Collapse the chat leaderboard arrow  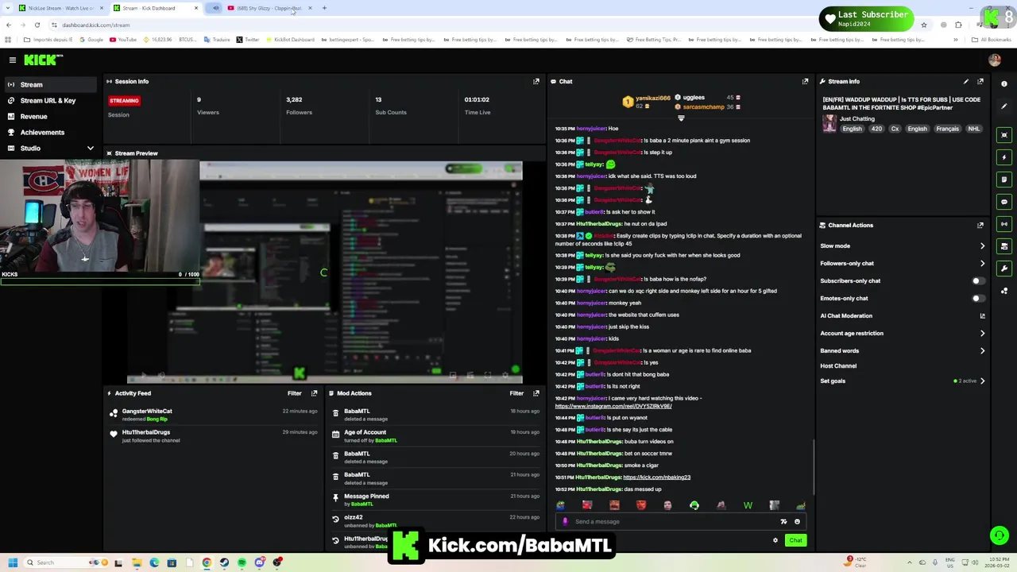681,118
